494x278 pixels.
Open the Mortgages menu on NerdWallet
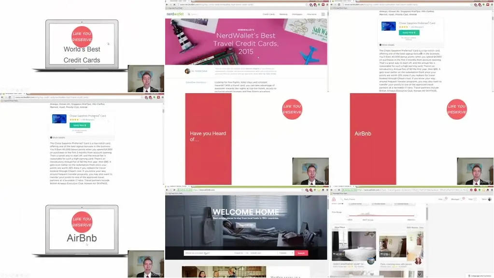point(297,14)
